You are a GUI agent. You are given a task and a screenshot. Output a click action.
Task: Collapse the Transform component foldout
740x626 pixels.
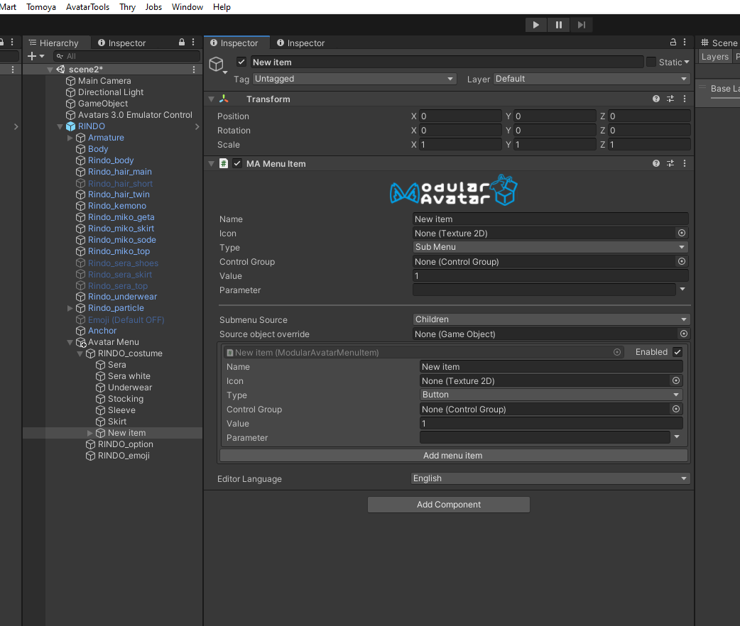tap(211, 99)
